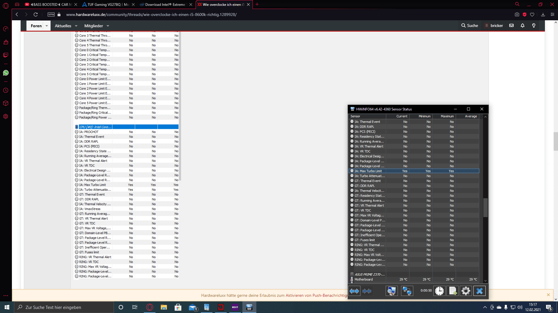
Task: Open Windows Start menu
Action: click(x=7, y=307)
